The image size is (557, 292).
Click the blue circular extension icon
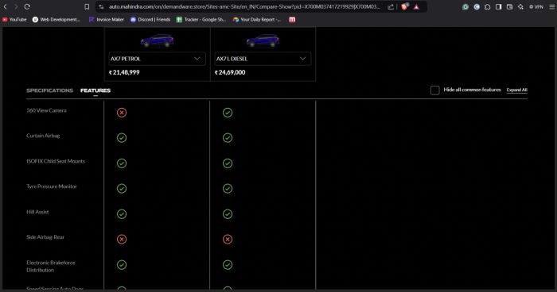477,6
